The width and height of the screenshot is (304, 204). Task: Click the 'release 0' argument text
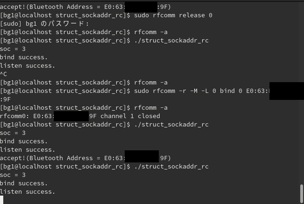tap(196, 15)
